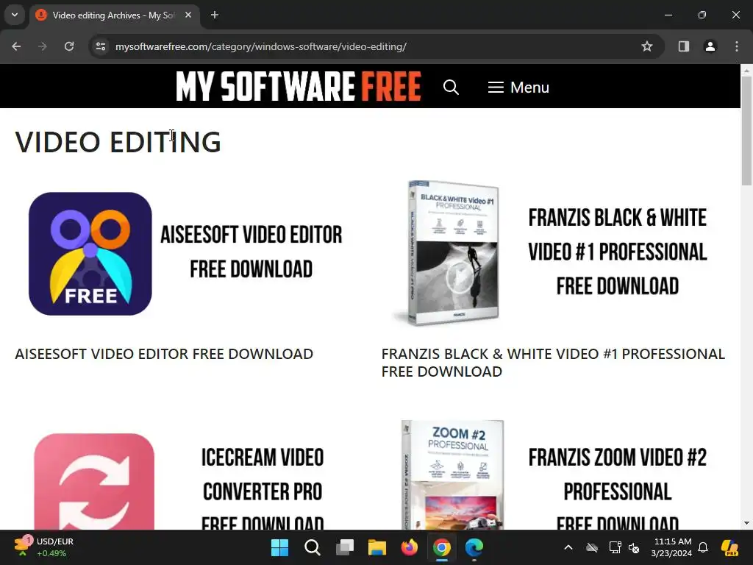Image resolution: width=753 pixels, height=565 pixels.
Task: Open the clock showing 11:15 AM
Action: [671, 547]
